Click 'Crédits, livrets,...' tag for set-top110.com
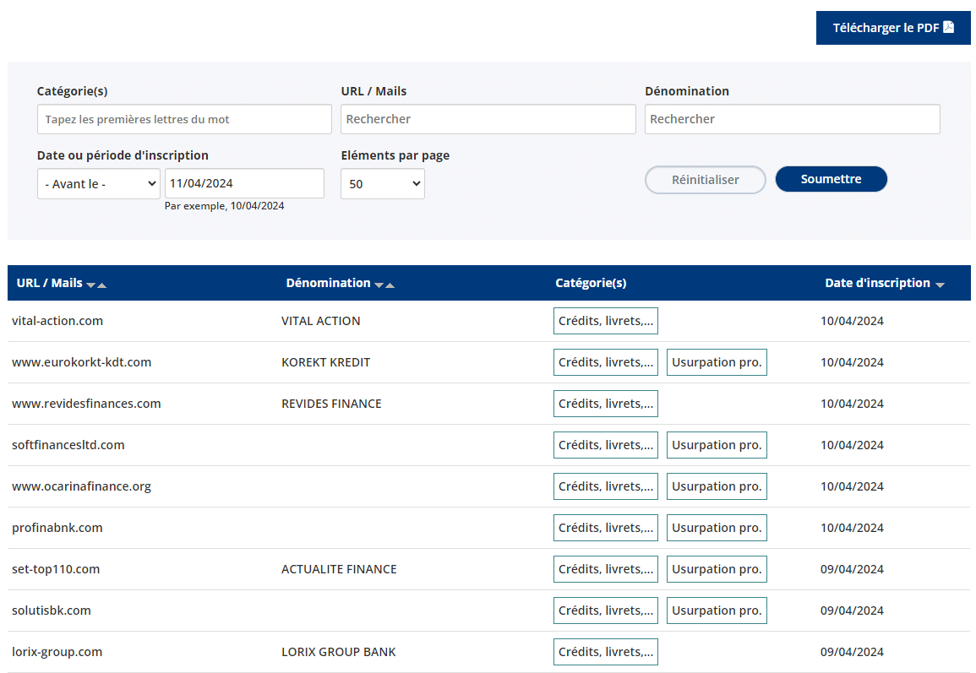Viewport: 976px width, 673px height. (x=606, y=569)
